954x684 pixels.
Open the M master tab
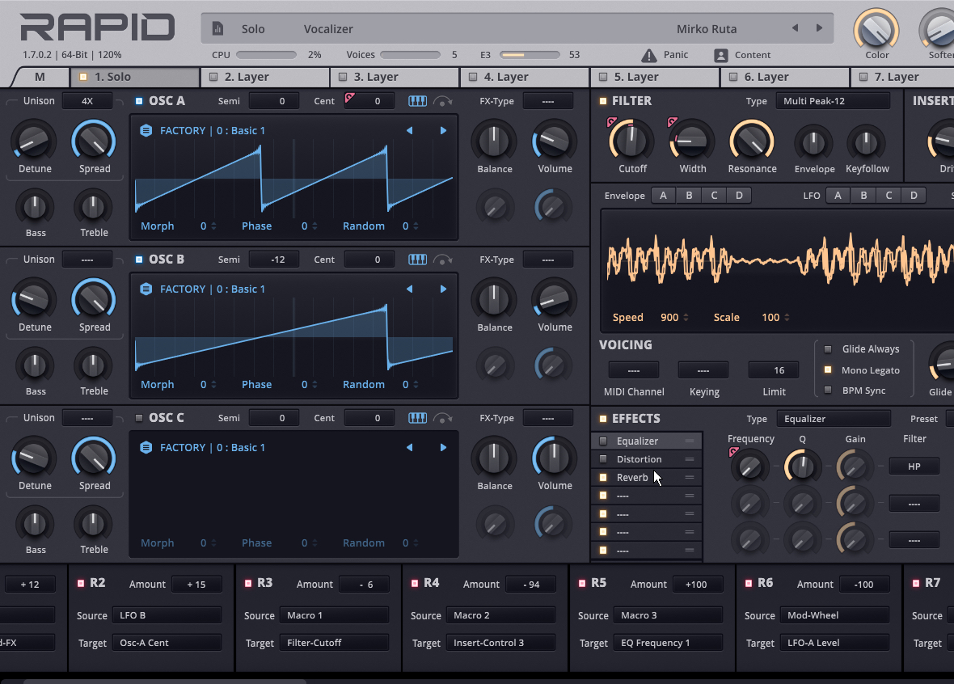coord(40,77)
